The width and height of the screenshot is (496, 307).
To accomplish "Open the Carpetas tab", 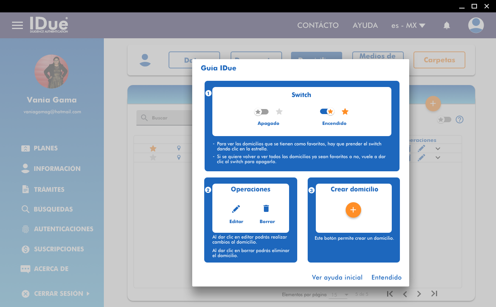I will 439,60.
